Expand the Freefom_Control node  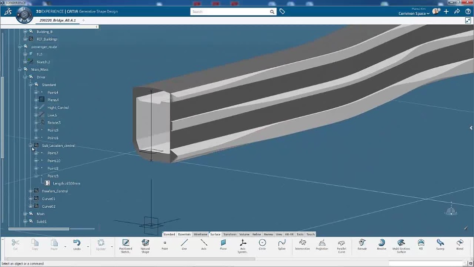[x=31, y=191]
